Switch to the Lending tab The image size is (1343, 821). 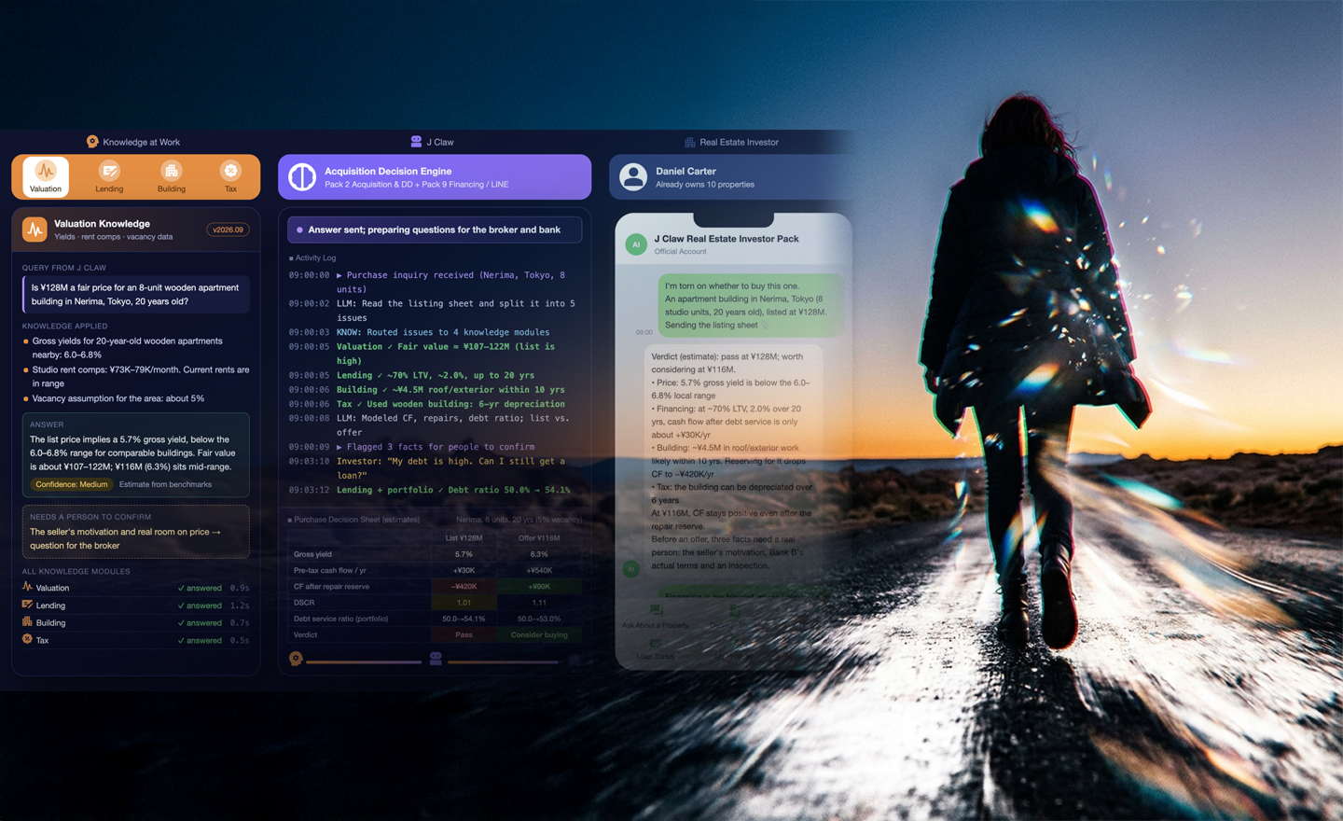tap(109, 176)
